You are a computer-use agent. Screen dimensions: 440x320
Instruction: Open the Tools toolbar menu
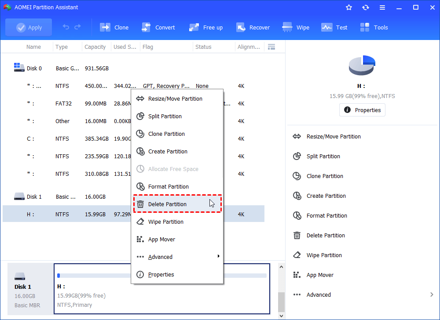pyautogui.click(x=374, y=27)
